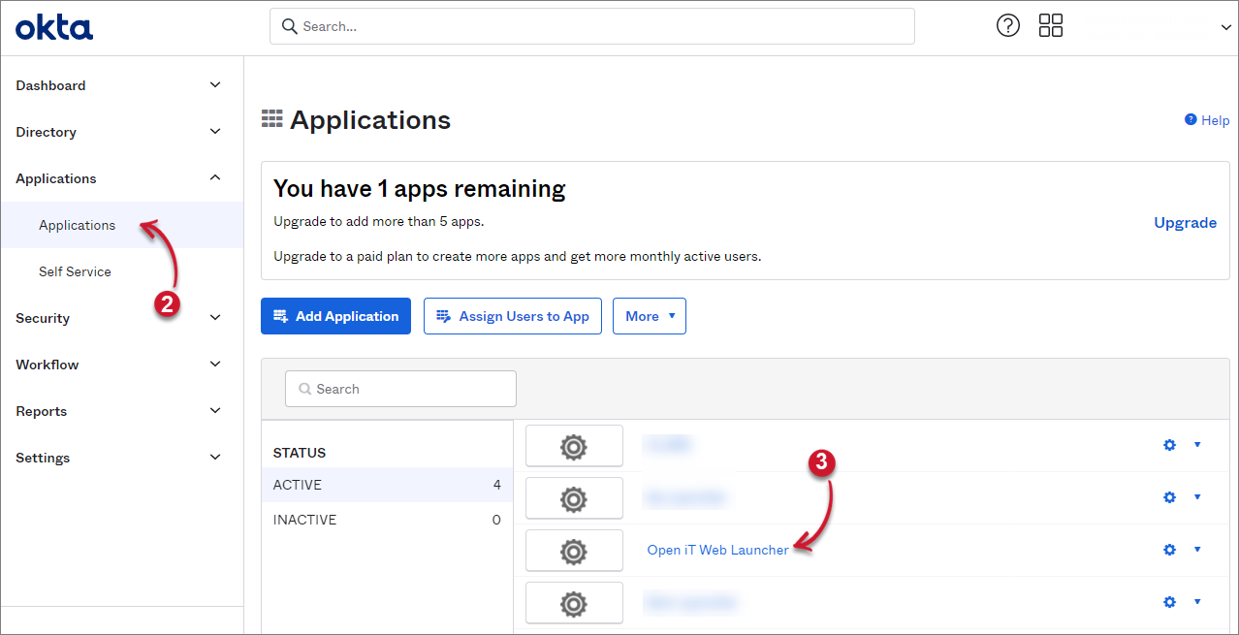
Task: Click the application list Search field
Action: pyautogui.click(x=400, y=388)
